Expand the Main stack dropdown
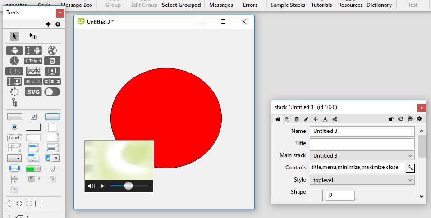Viewport: 431px width, 218px height. tap(362, 155)
